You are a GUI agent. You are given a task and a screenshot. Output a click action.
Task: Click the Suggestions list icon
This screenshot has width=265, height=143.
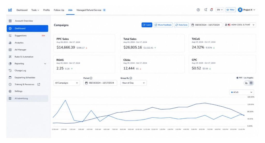click(x=10, y=36)
